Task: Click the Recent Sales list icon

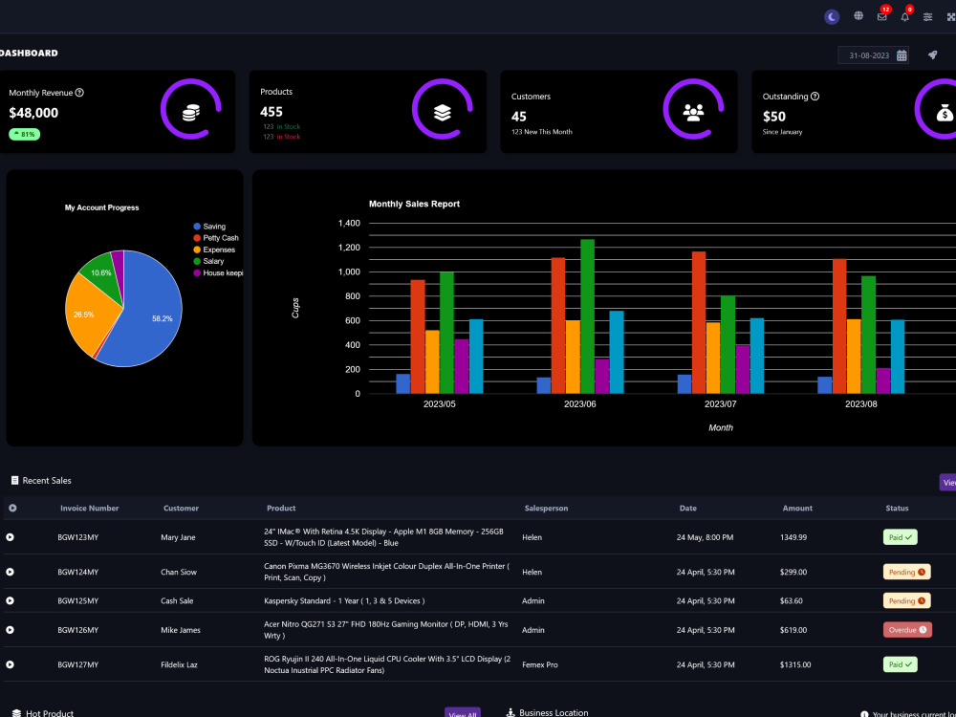Action: click(x=14, y=481)
